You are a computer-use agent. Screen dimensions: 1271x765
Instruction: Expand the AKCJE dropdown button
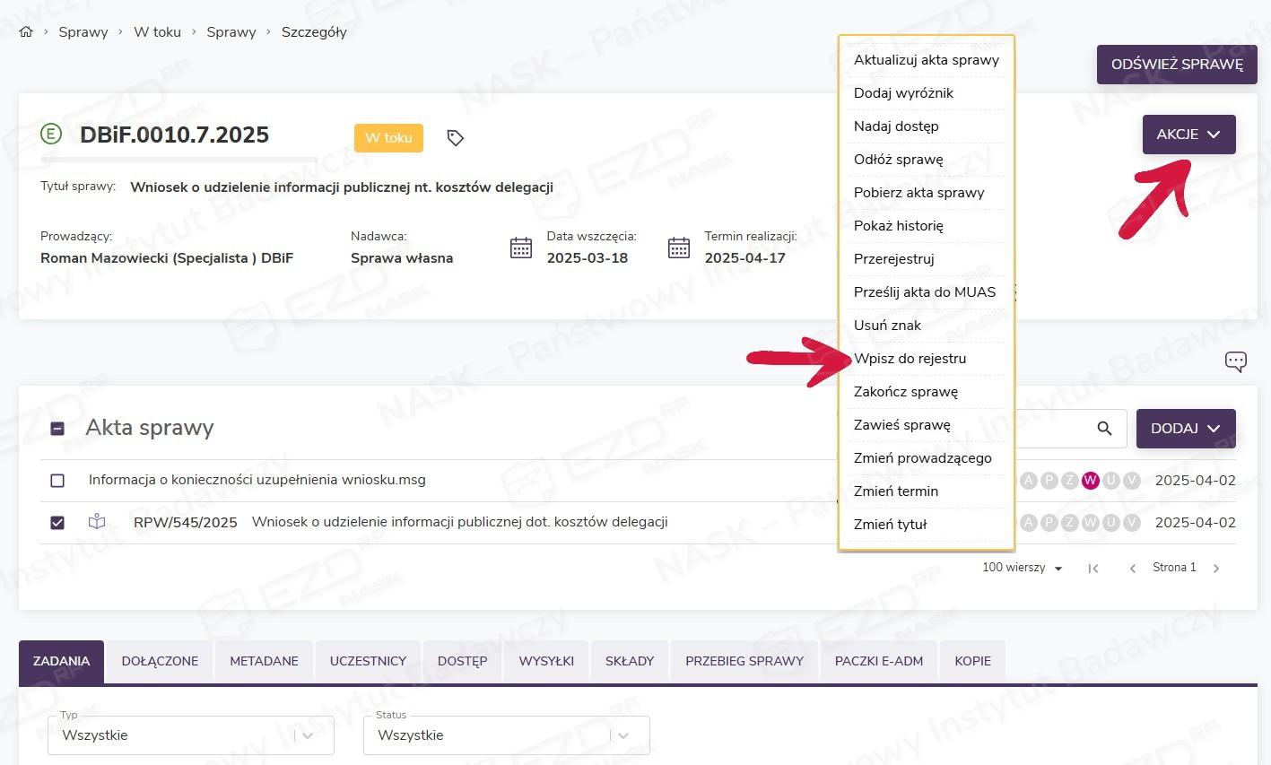point(1188,135)
